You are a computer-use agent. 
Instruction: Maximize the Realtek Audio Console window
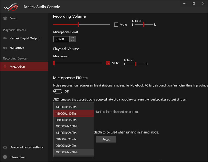[x=194, y=3]
